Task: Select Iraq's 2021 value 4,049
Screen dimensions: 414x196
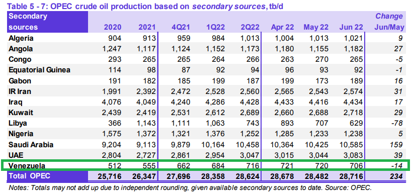Action: coord(146,102)
